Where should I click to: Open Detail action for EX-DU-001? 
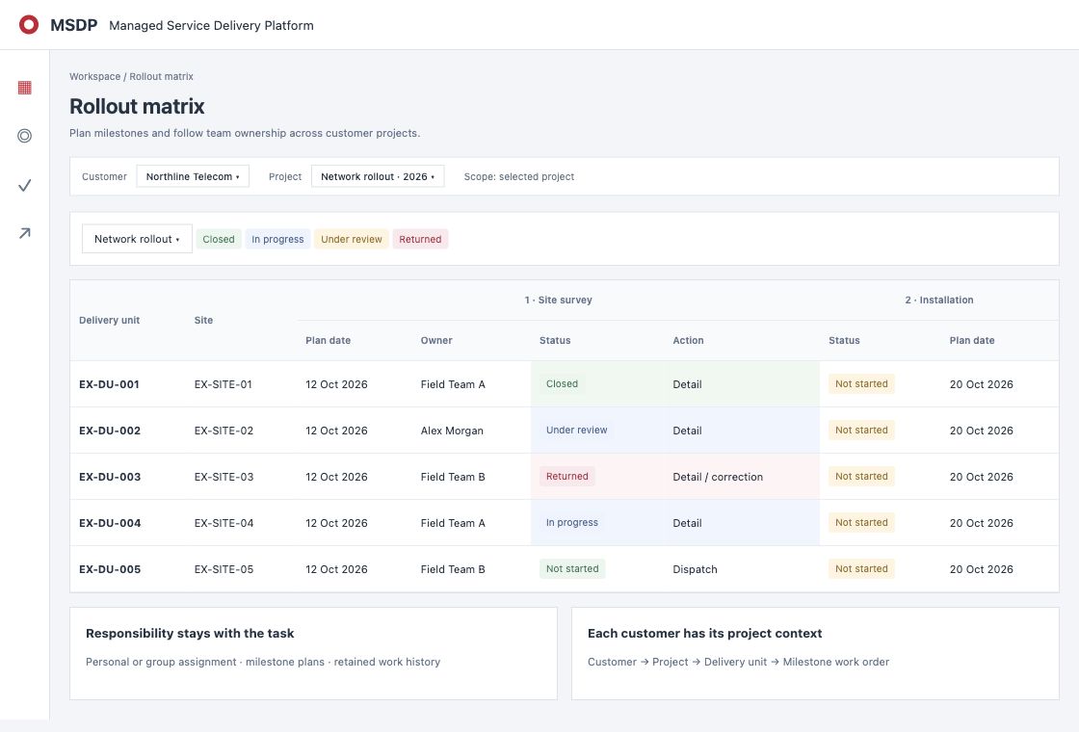pos(688,384)
